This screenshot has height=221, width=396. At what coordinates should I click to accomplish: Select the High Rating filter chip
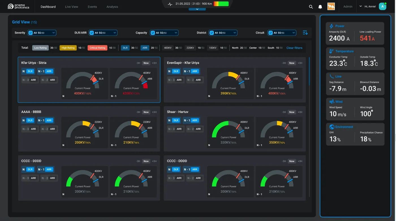(68, 48)
